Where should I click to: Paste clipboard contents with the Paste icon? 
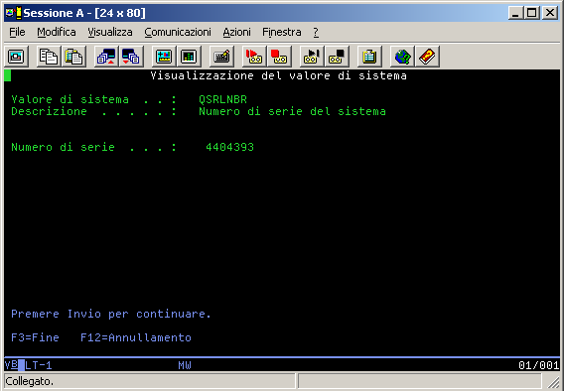click(x=73, y=57)
